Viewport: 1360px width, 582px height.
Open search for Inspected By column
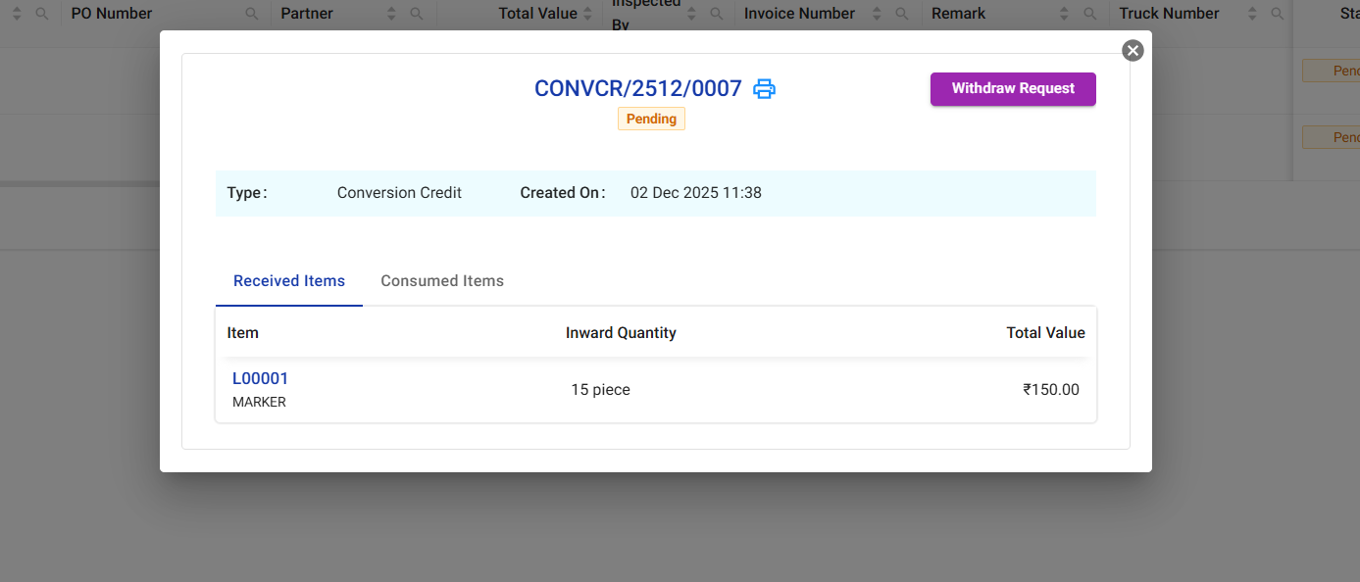pos(717,14)
